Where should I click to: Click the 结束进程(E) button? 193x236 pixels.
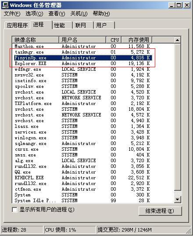pos(160,211)
